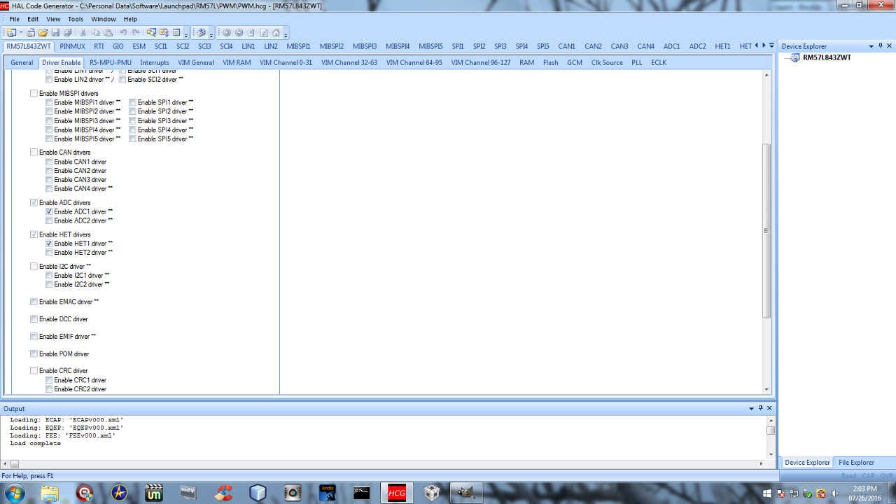Image resolution: width=896 pixels, height=504 pixels.
Task: Switch to File Explorer panel tab
Action: 856,463
